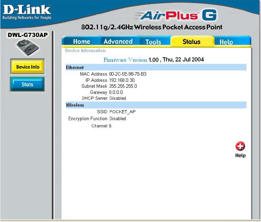Click the DWL-G730AP device image

(28, 47)
